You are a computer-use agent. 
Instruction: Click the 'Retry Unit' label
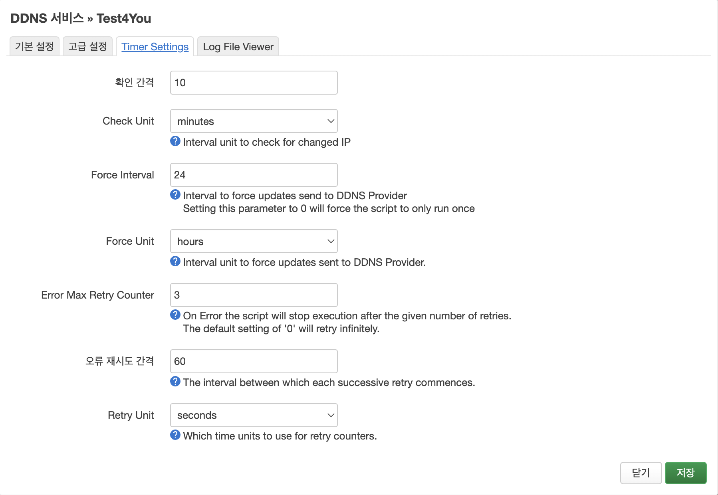click(131, 415)
